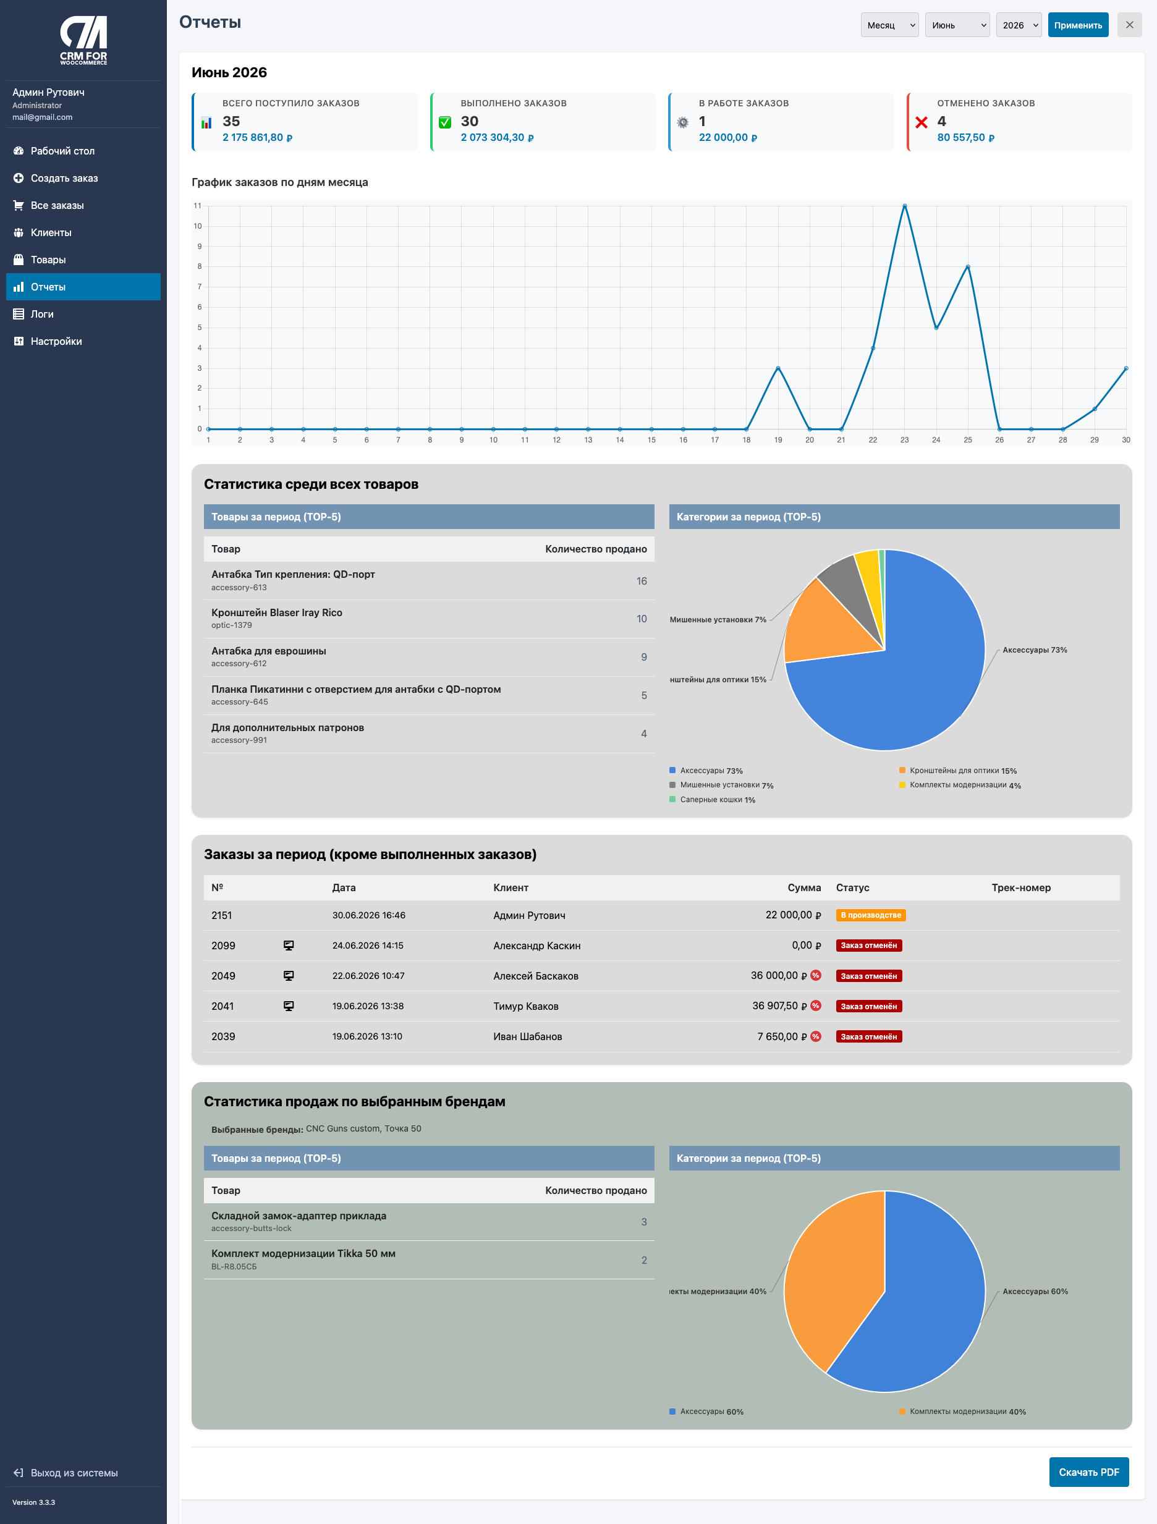Click Заказ отменён badge for order 2099
Image resolution: width=1157 pixels, height=1524 pixels.
click(x=868, y=946)
